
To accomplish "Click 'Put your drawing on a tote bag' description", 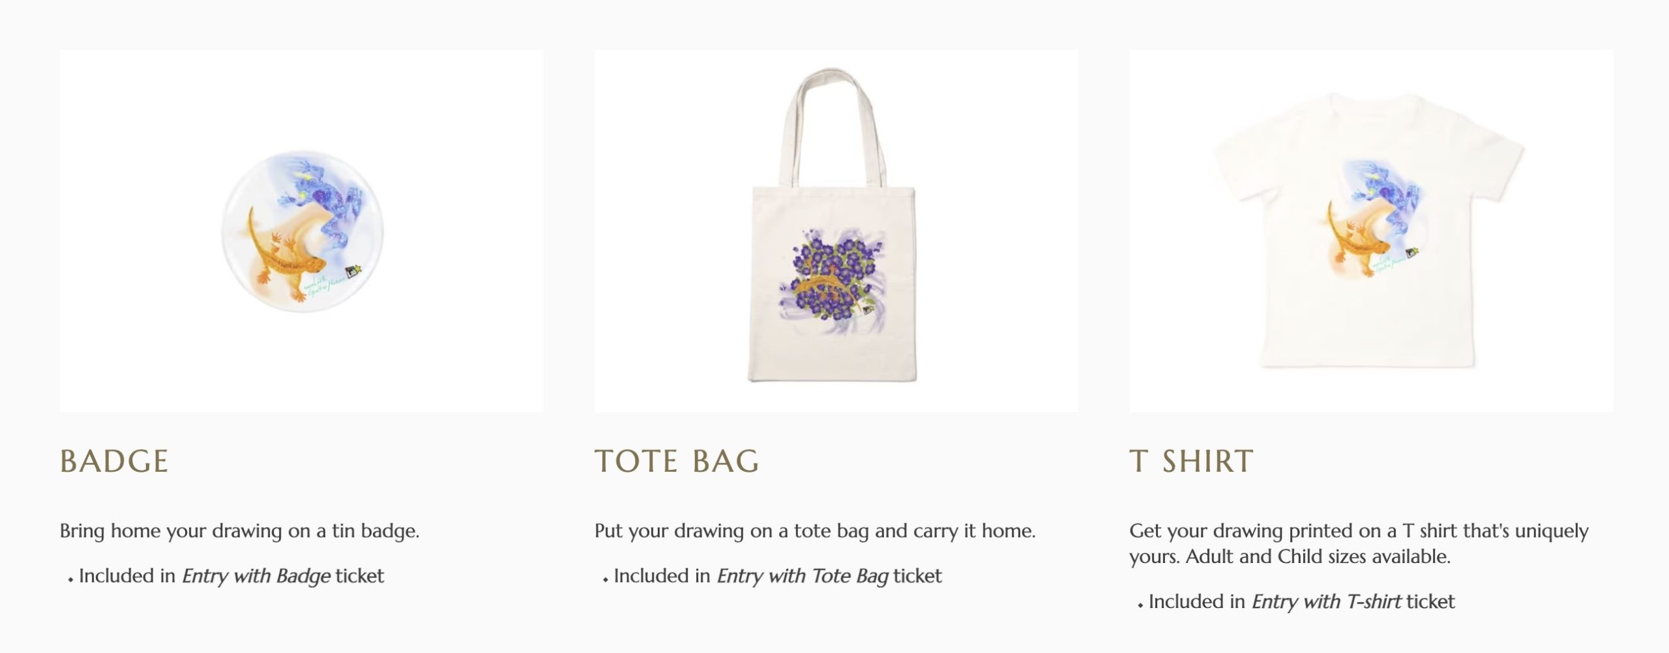I will [814, 531].
